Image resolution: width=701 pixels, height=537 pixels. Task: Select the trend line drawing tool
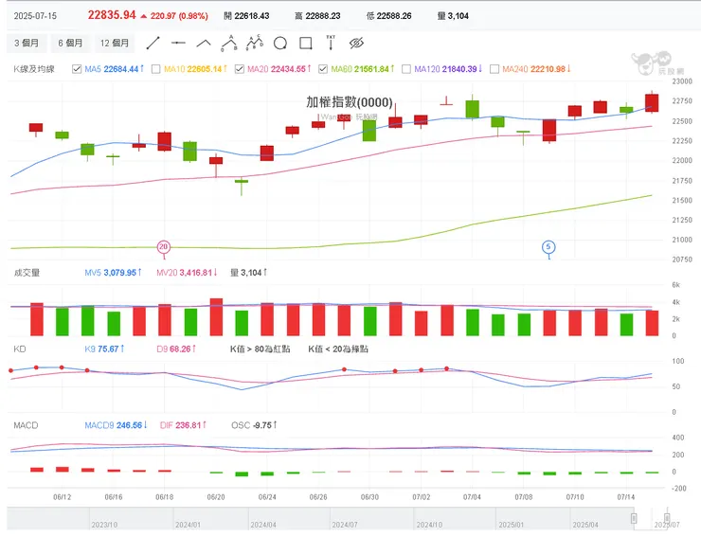click(x=153, y=44)
